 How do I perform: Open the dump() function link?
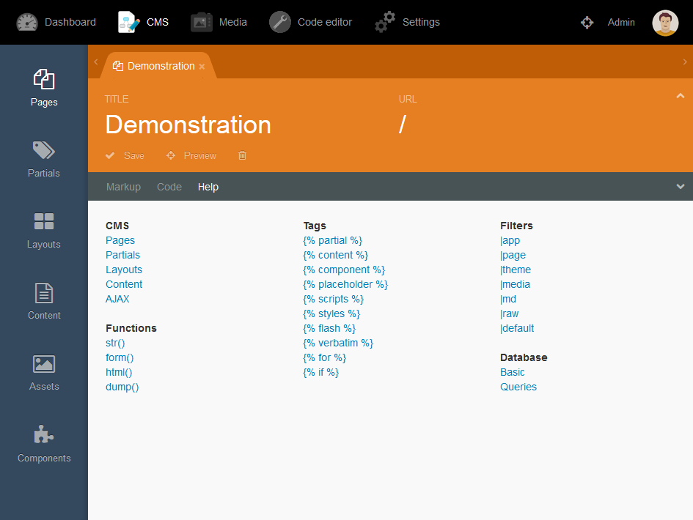pyautogui.click(x=122, y=387)
